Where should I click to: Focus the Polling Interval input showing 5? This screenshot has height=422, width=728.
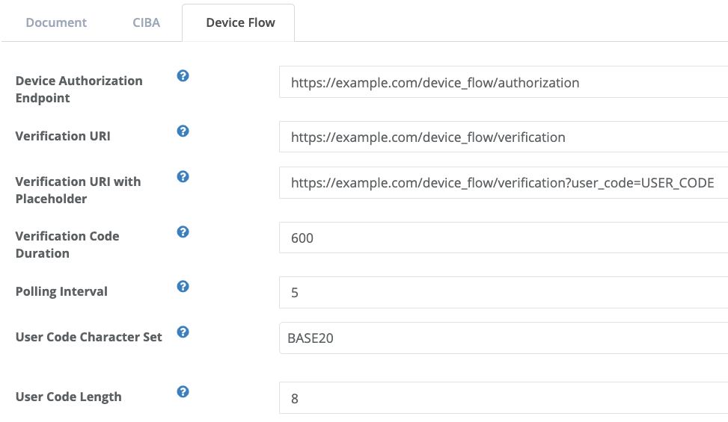coord(504,292)
